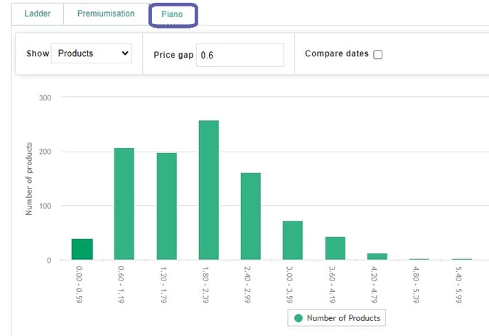Click the 1.80 - 2.39 axis label
Image resolution: width=489 pixels, height=336 pixels.
[x=205, y=285]
